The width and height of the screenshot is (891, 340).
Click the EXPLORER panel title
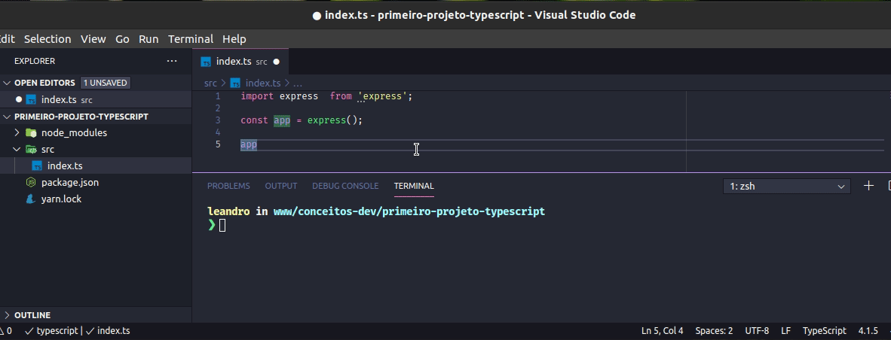35,61
